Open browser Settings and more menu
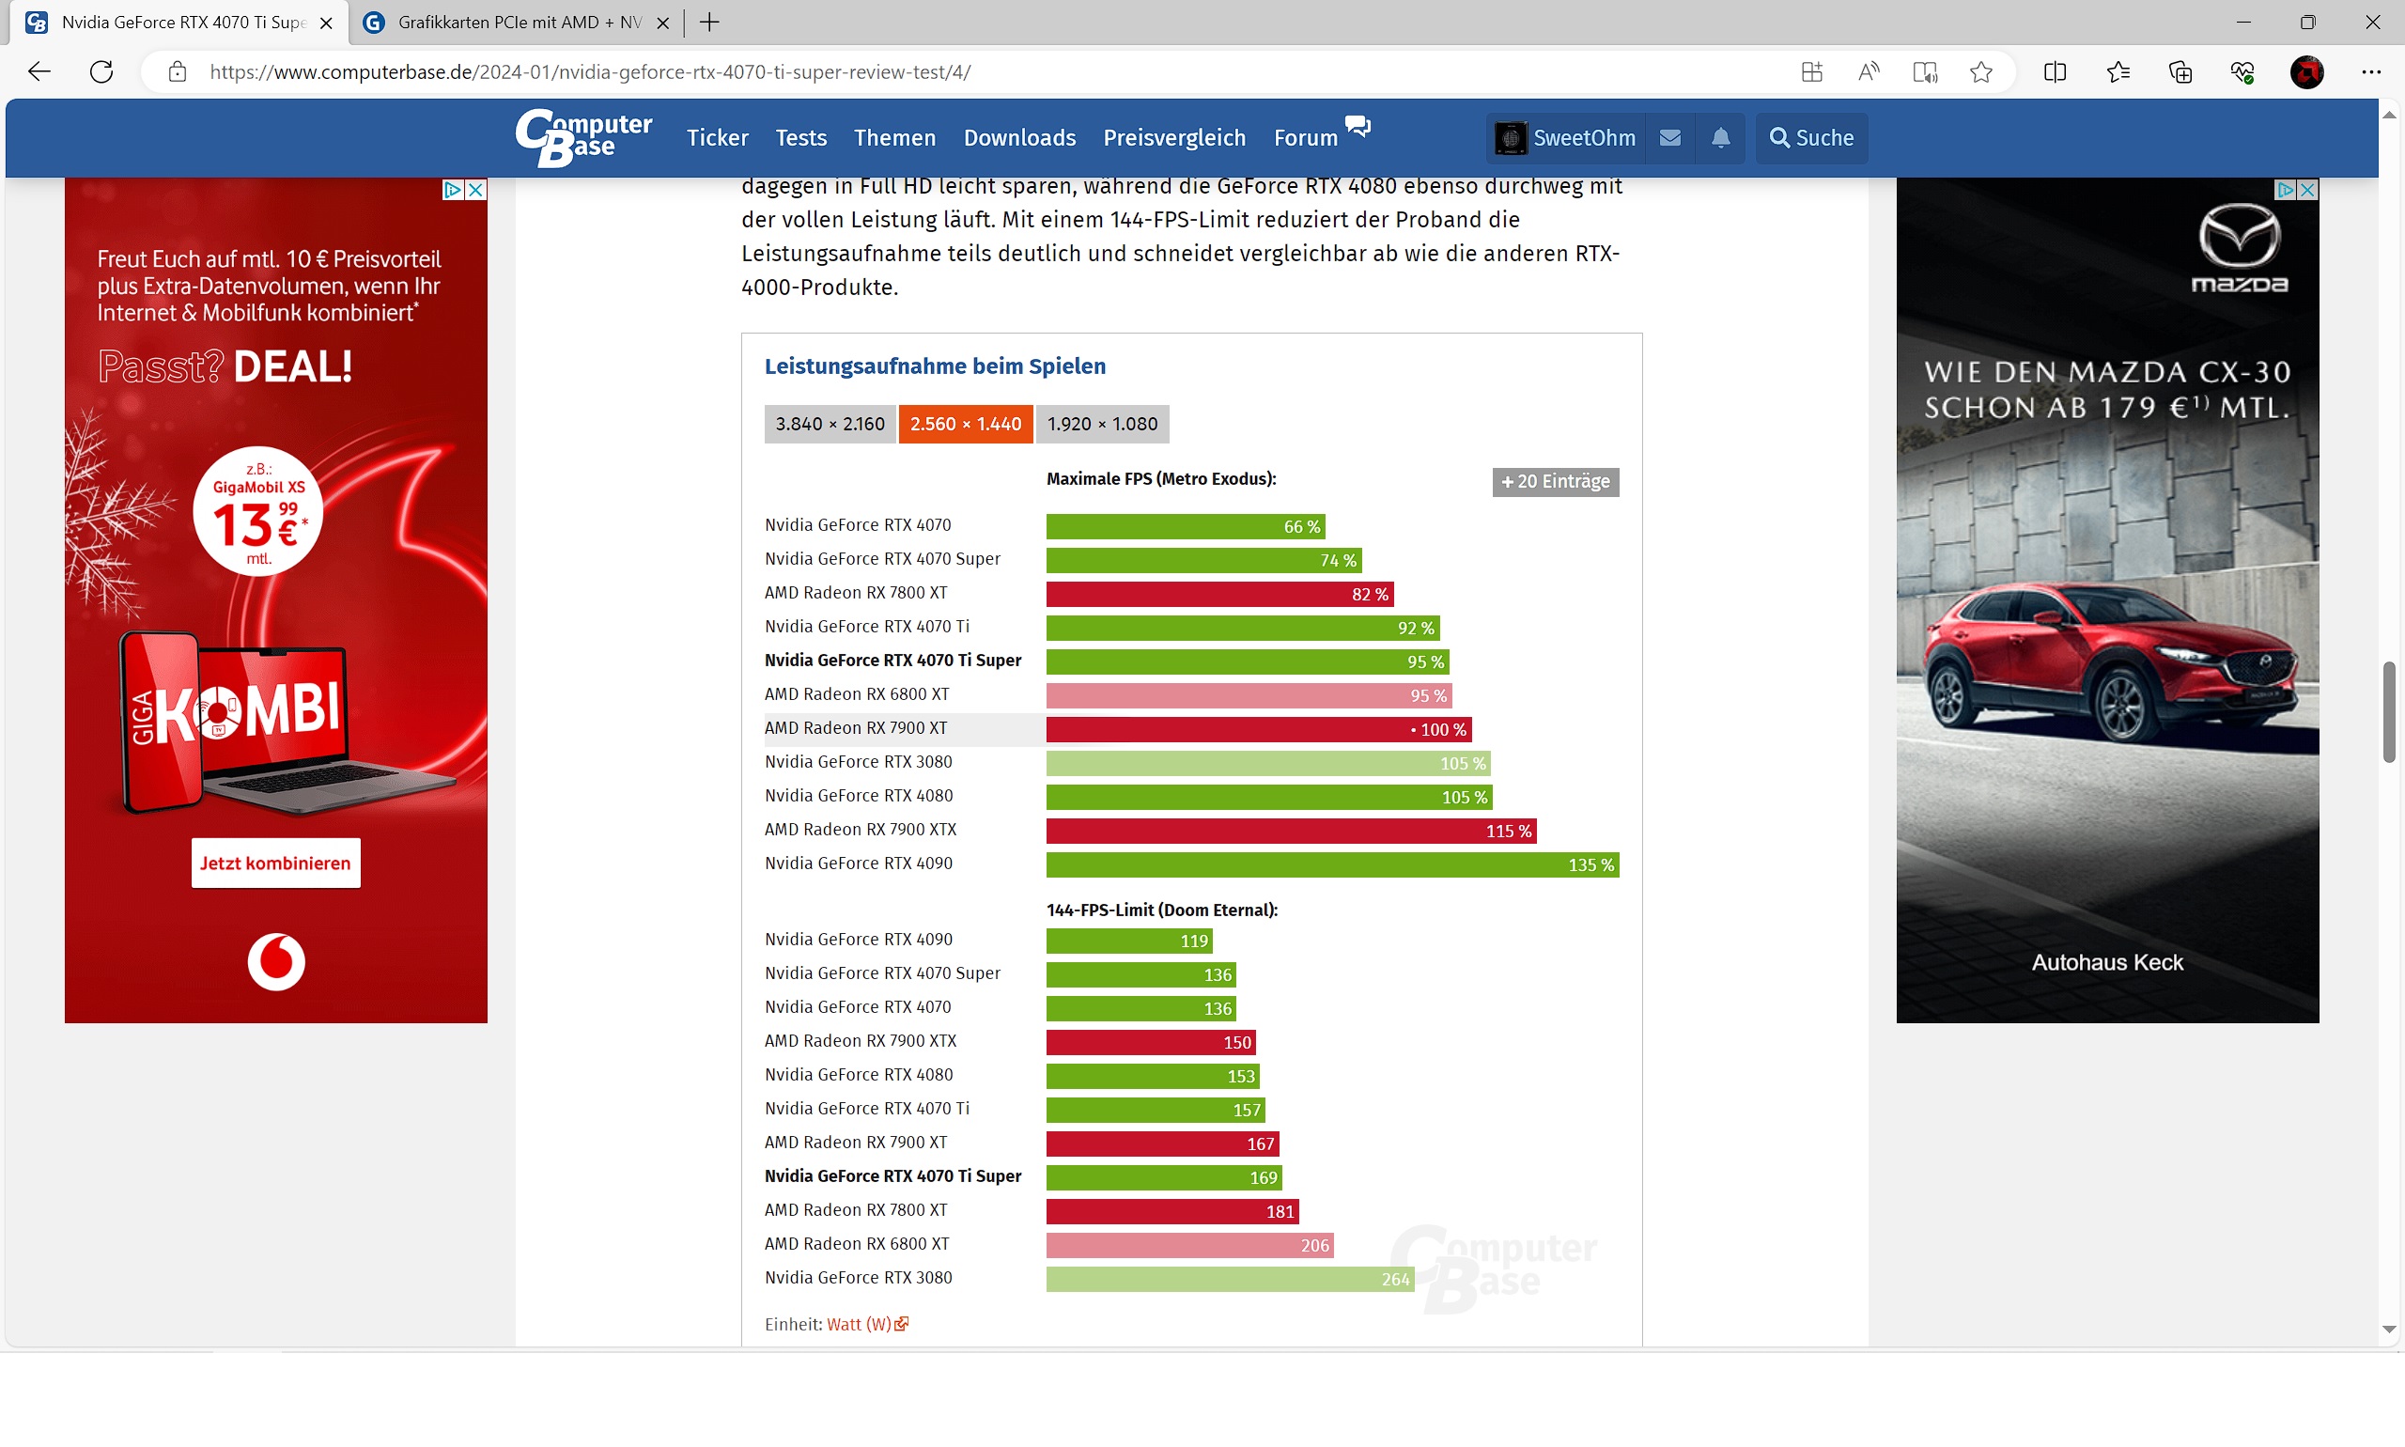The width and height of the screenshot is (2405, 1447). 2370,72
